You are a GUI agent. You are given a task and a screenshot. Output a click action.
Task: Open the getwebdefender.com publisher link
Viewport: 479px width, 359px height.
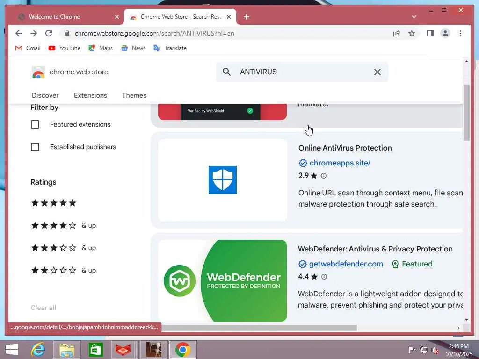pos(346,264)
